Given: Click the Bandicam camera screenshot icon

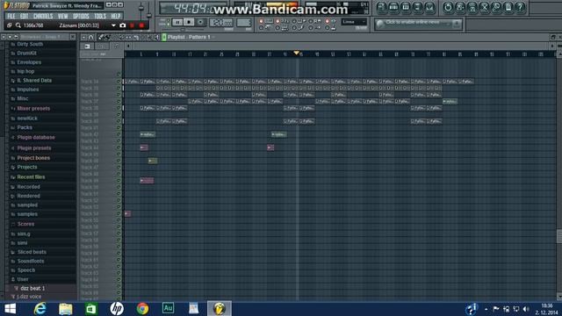Looking at the screenshot, I should [123, 25].
